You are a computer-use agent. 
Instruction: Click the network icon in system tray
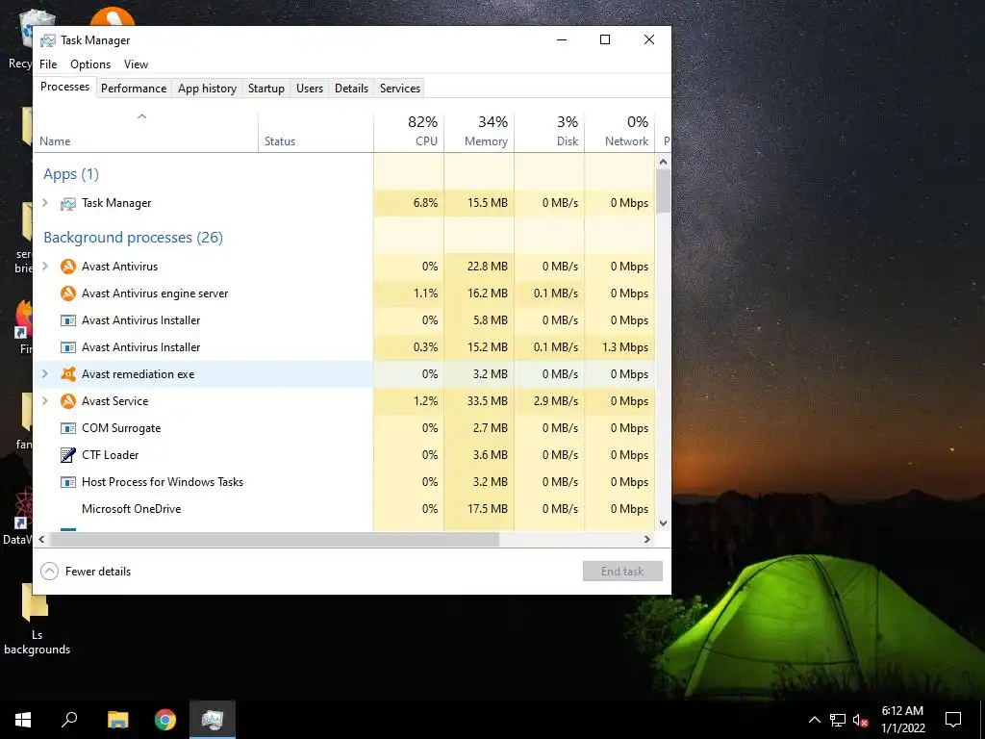pyautogui.click(x=838, y=720)
